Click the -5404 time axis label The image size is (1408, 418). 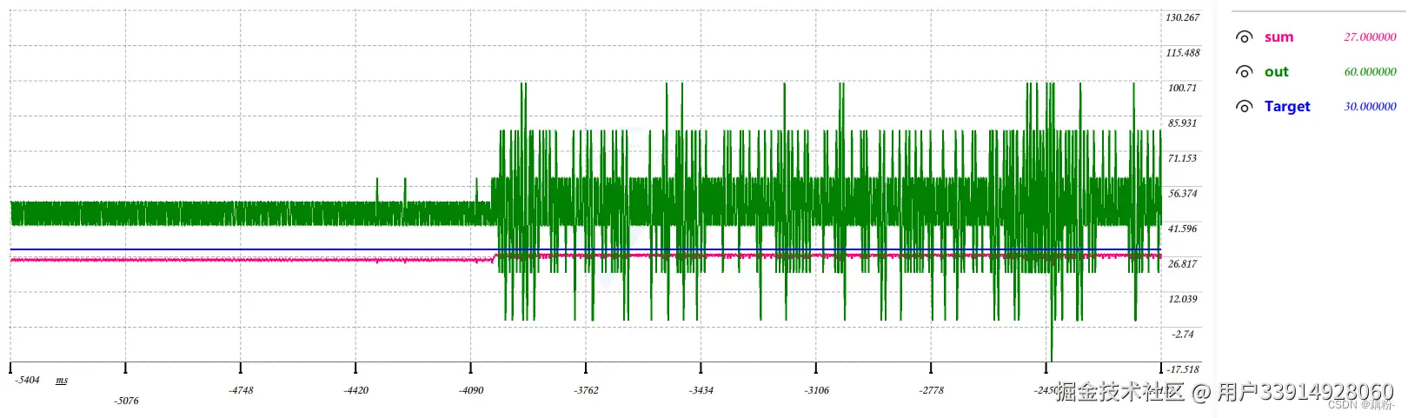(28, 381)
